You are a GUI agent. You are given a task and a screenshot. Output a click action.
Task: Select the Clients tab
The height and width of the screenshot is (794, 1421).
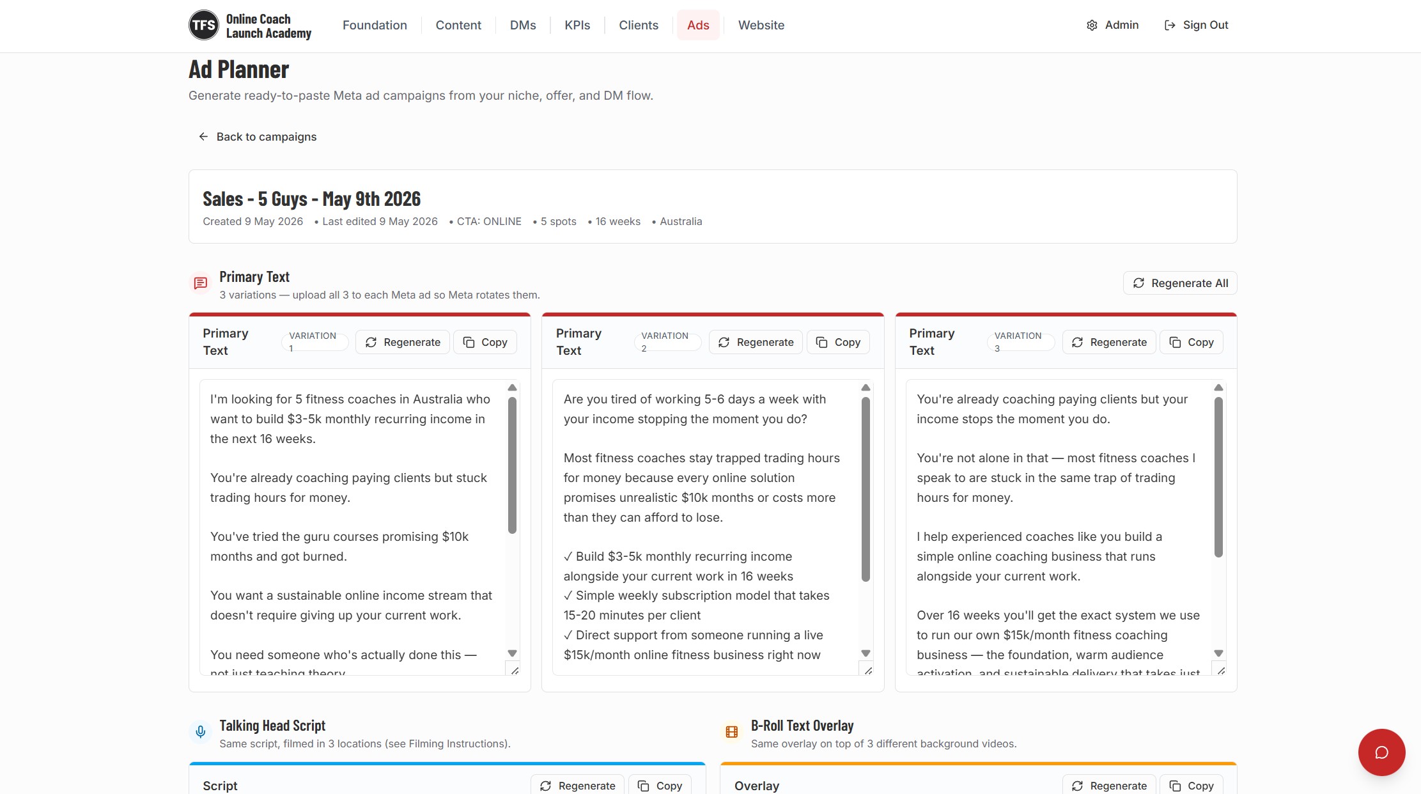pos(639,25)
